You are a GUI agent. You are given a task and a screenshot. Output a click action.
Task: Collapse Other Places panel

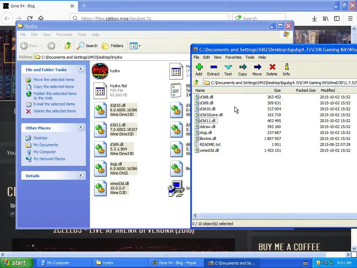point(81,127)
